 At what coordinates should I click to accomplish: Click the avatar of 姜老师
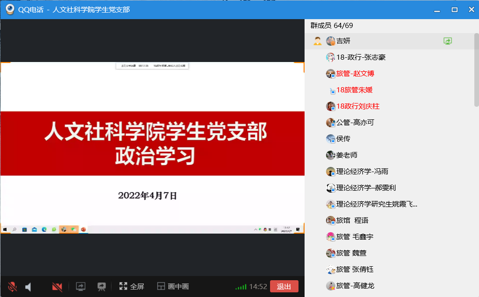[x=331, y=155]
